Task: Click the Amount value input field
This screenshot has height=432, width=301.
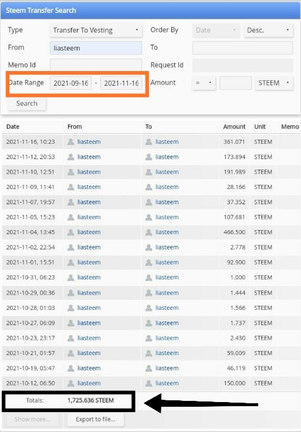Action: 235,83
